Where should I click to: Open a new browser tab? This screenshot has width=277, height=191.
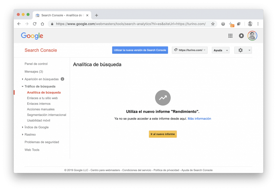tap(96, 15)
